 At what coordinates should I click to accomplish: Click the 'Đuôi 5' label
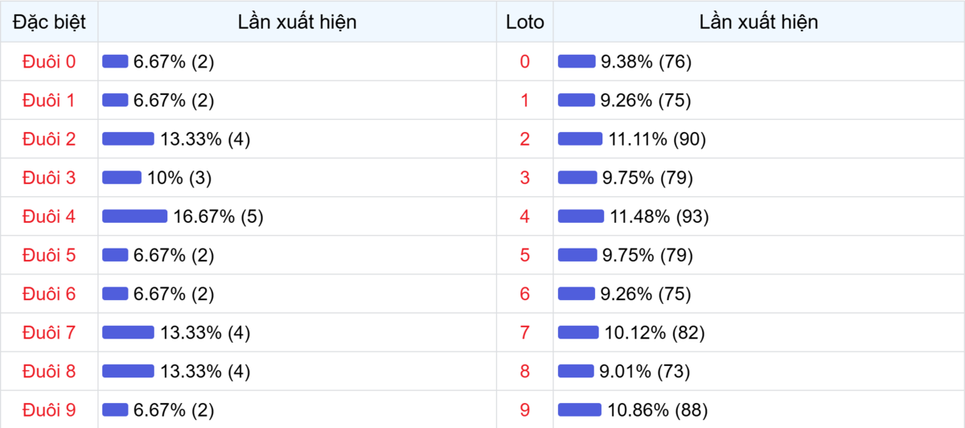point(49,255)
